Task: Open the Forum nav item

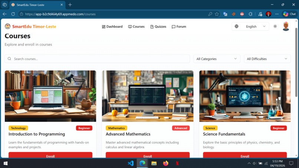Action: pos(179,26)
